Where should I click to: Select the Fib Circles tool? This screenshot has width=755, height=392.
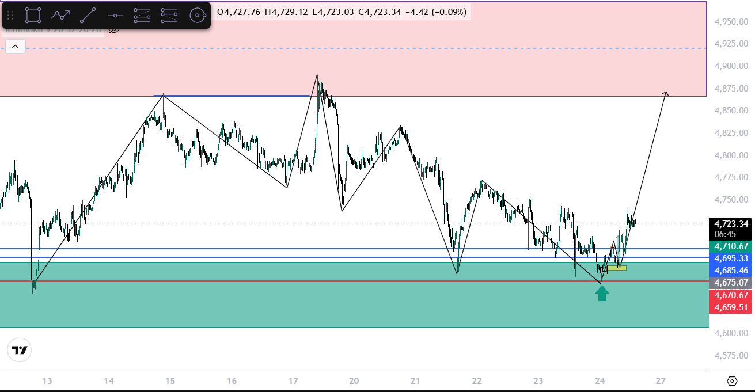(197, 16)
